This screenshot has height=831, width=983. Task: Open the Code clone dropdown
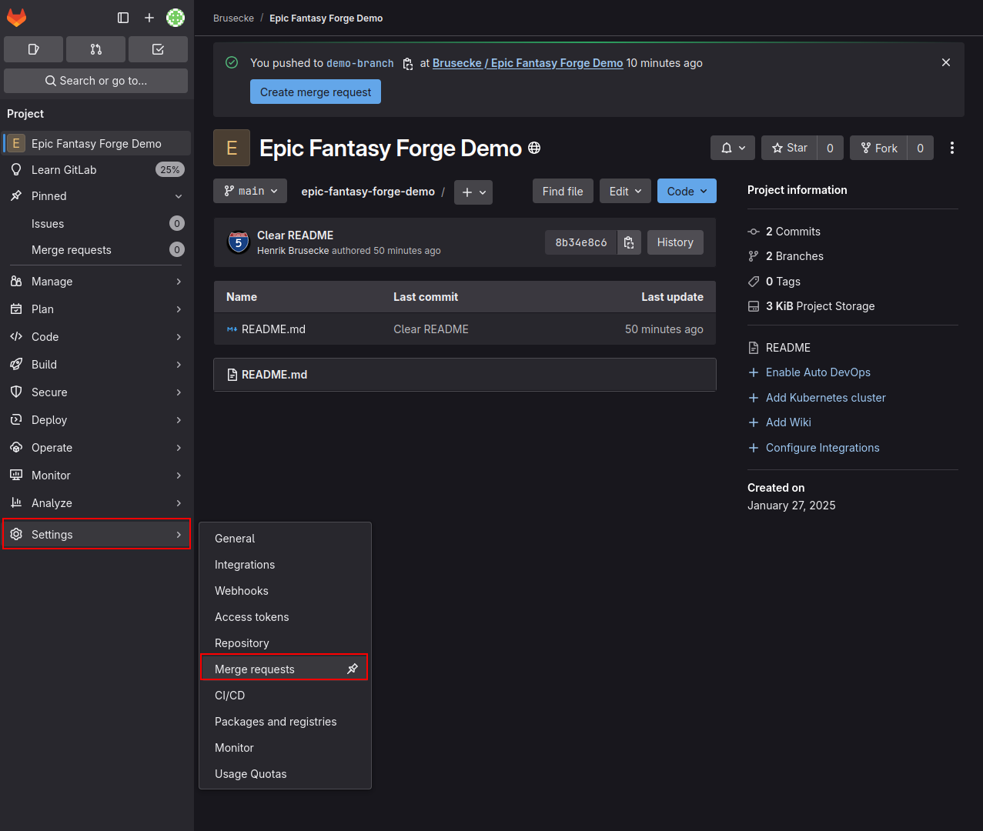687,191
